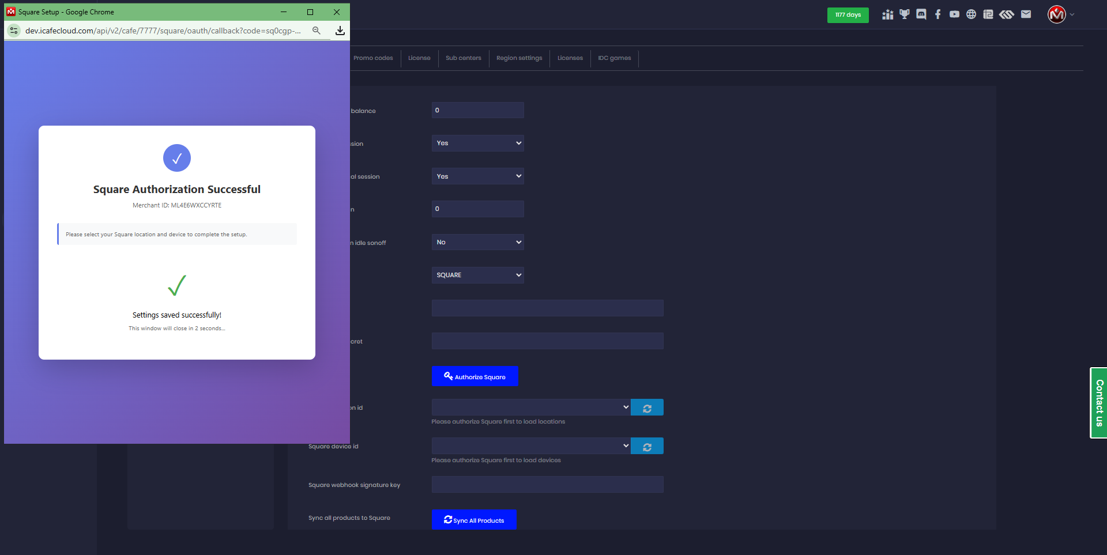Image resolution: width=1107 pixels, height=555 pixels.
Task: Click the star ranking podium icon
Action: (x=887, y=14)
